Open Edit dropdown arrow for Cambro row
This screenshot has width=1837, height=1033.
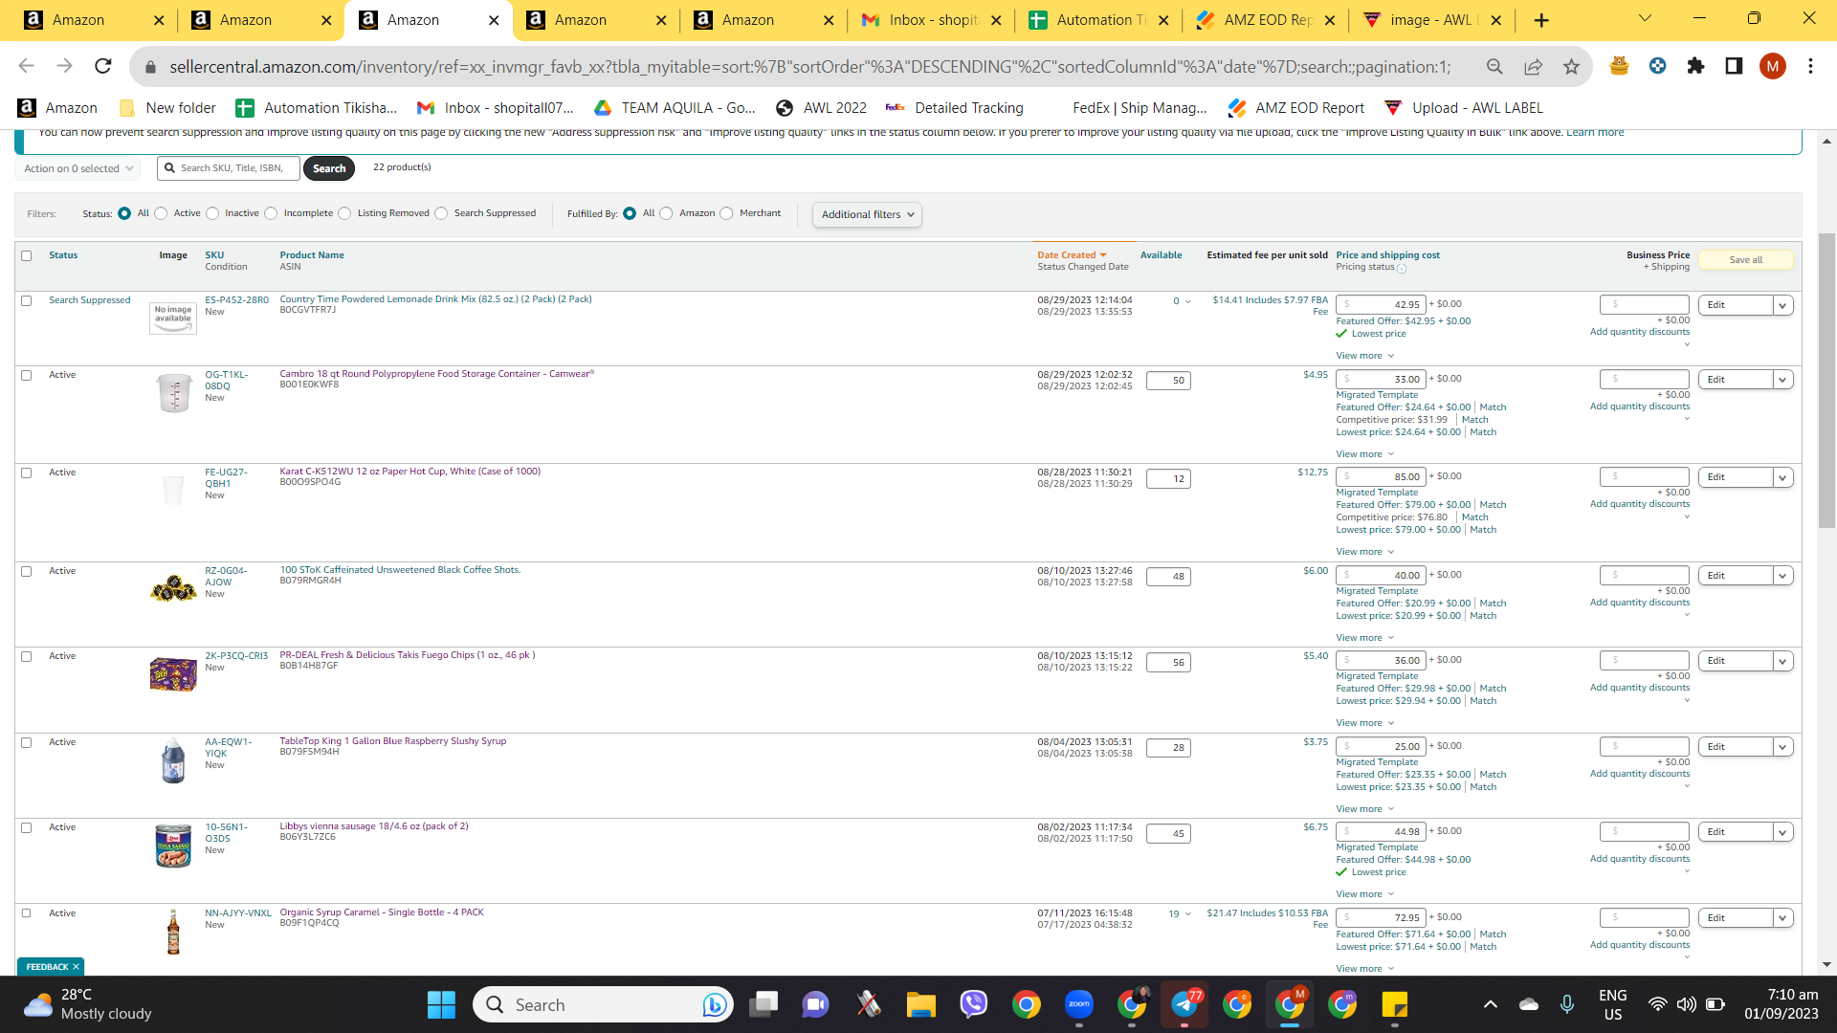1782,380
